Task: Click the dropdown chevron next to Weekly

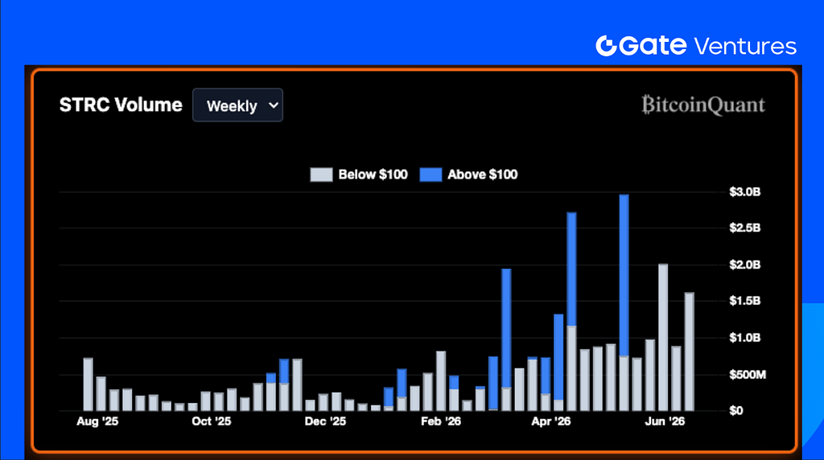Action: click(x=274, y=105)
